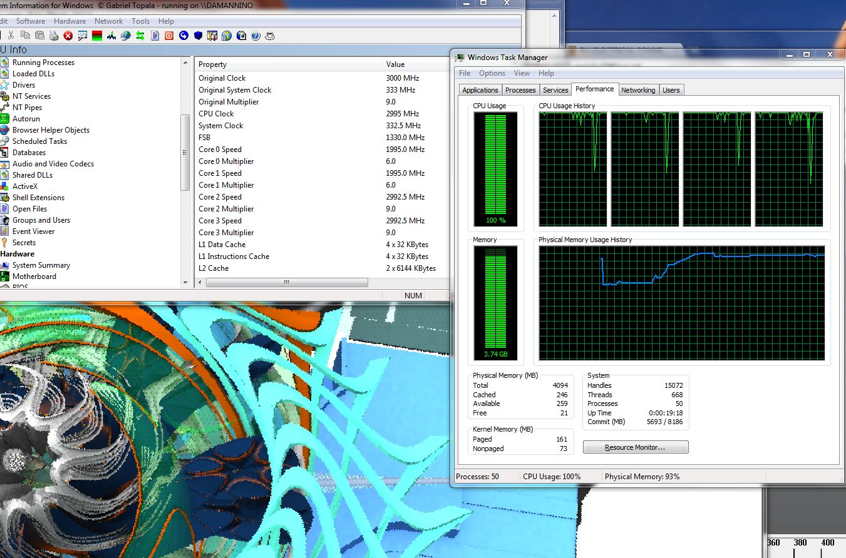Select Audio and Video Codecs item

click(53, 164)
